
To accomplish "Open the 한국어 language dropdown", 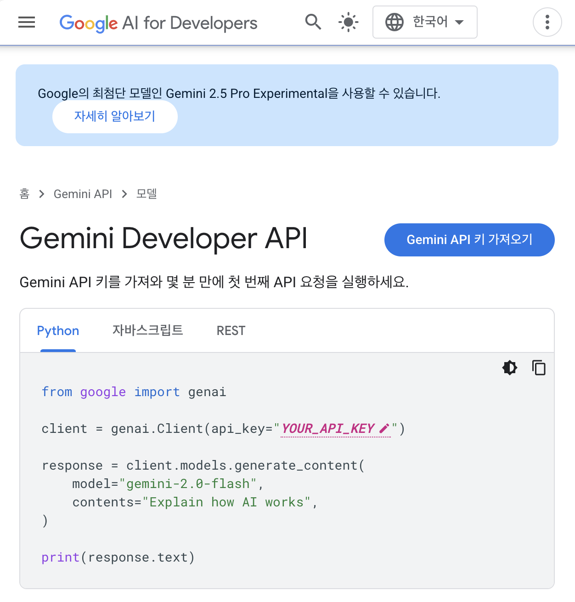I will coord(425,22).
